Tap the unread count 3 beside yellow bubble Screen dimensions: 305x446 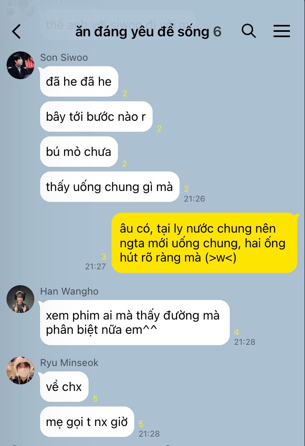click(104, 257)
